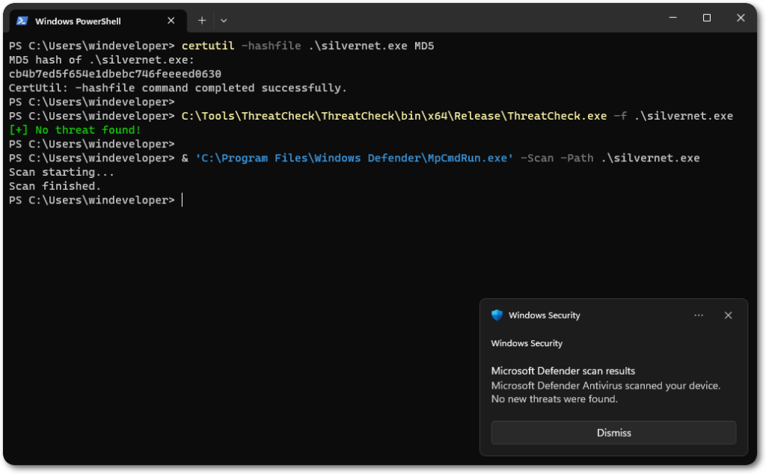Click the green "No threat found!" line

[x=75, y=130]
